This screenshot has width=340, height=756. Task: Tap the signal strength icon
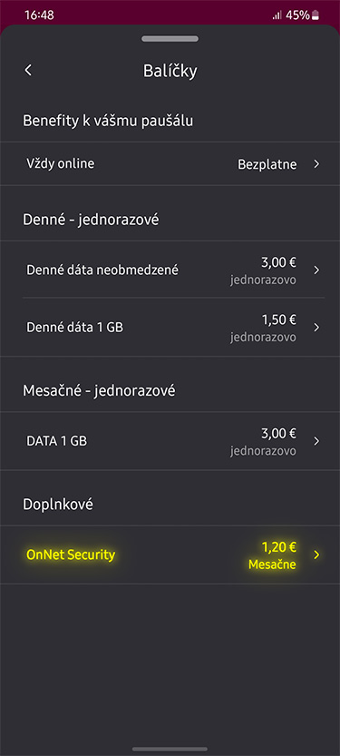coord(277,15)
